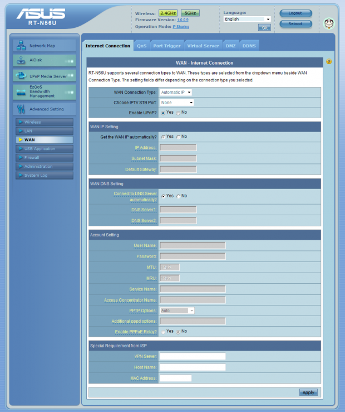Select the Internet Connection tab
The width and height of the screenshot is (345, 412).
[108, 46]
